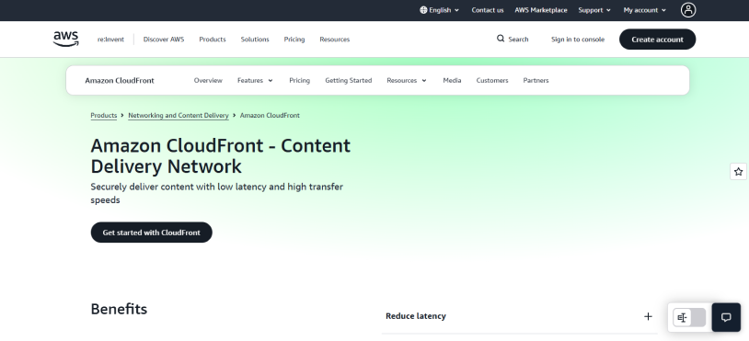Click Products breadcrumb link
Image resolution: width=749 pixels, height=341 pixels.
pos(104,116)
